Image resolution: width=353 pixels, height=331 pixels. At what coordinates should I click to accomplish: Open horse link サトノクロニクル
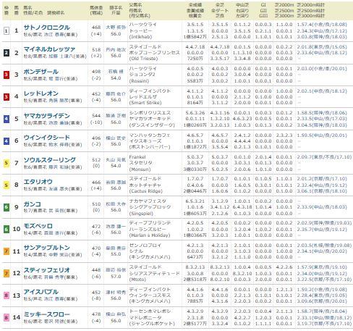[47, 28]
